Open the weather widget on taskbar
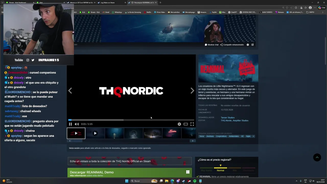 pyautogui.click(x=7, y=181)
